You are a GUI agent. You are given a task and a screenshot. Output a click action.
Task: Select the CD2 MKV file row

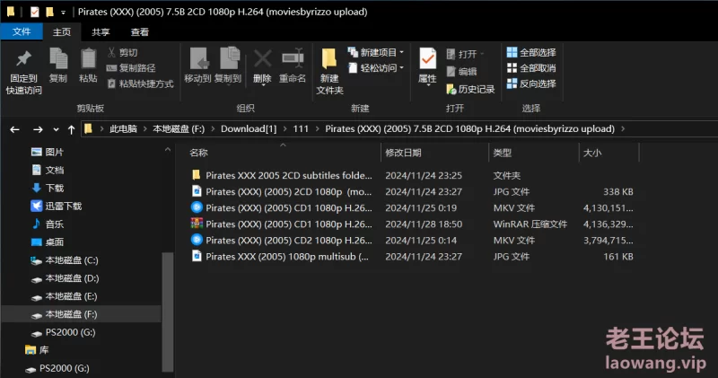412,240
